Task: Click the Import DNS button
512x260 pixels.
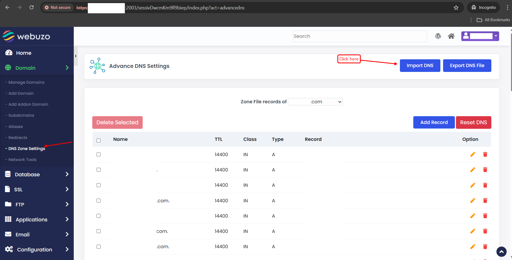Action: pyautogui.click(x=420, y=65)
